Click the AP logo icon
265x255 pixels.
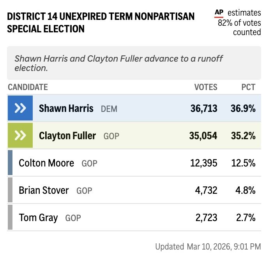point(219,13)
